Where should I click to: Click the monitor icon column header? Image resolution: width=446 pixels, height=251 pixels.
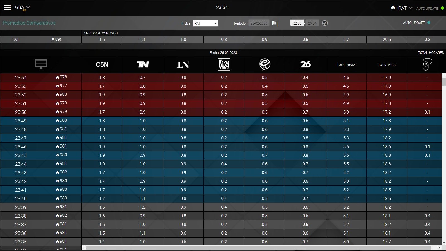[41, 64]
